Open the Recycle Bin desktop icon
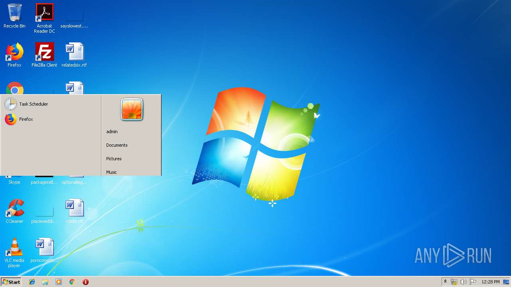Screen dimensions: 511x287 pyautogui.click(x=14, y=16)
